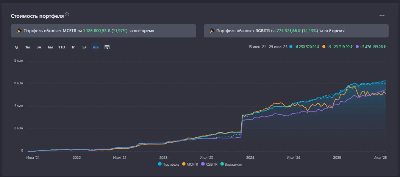This screenshot has width=400, height=177.
Task: Click the Июл '21 x-axis label
Action: click(33, 158)
